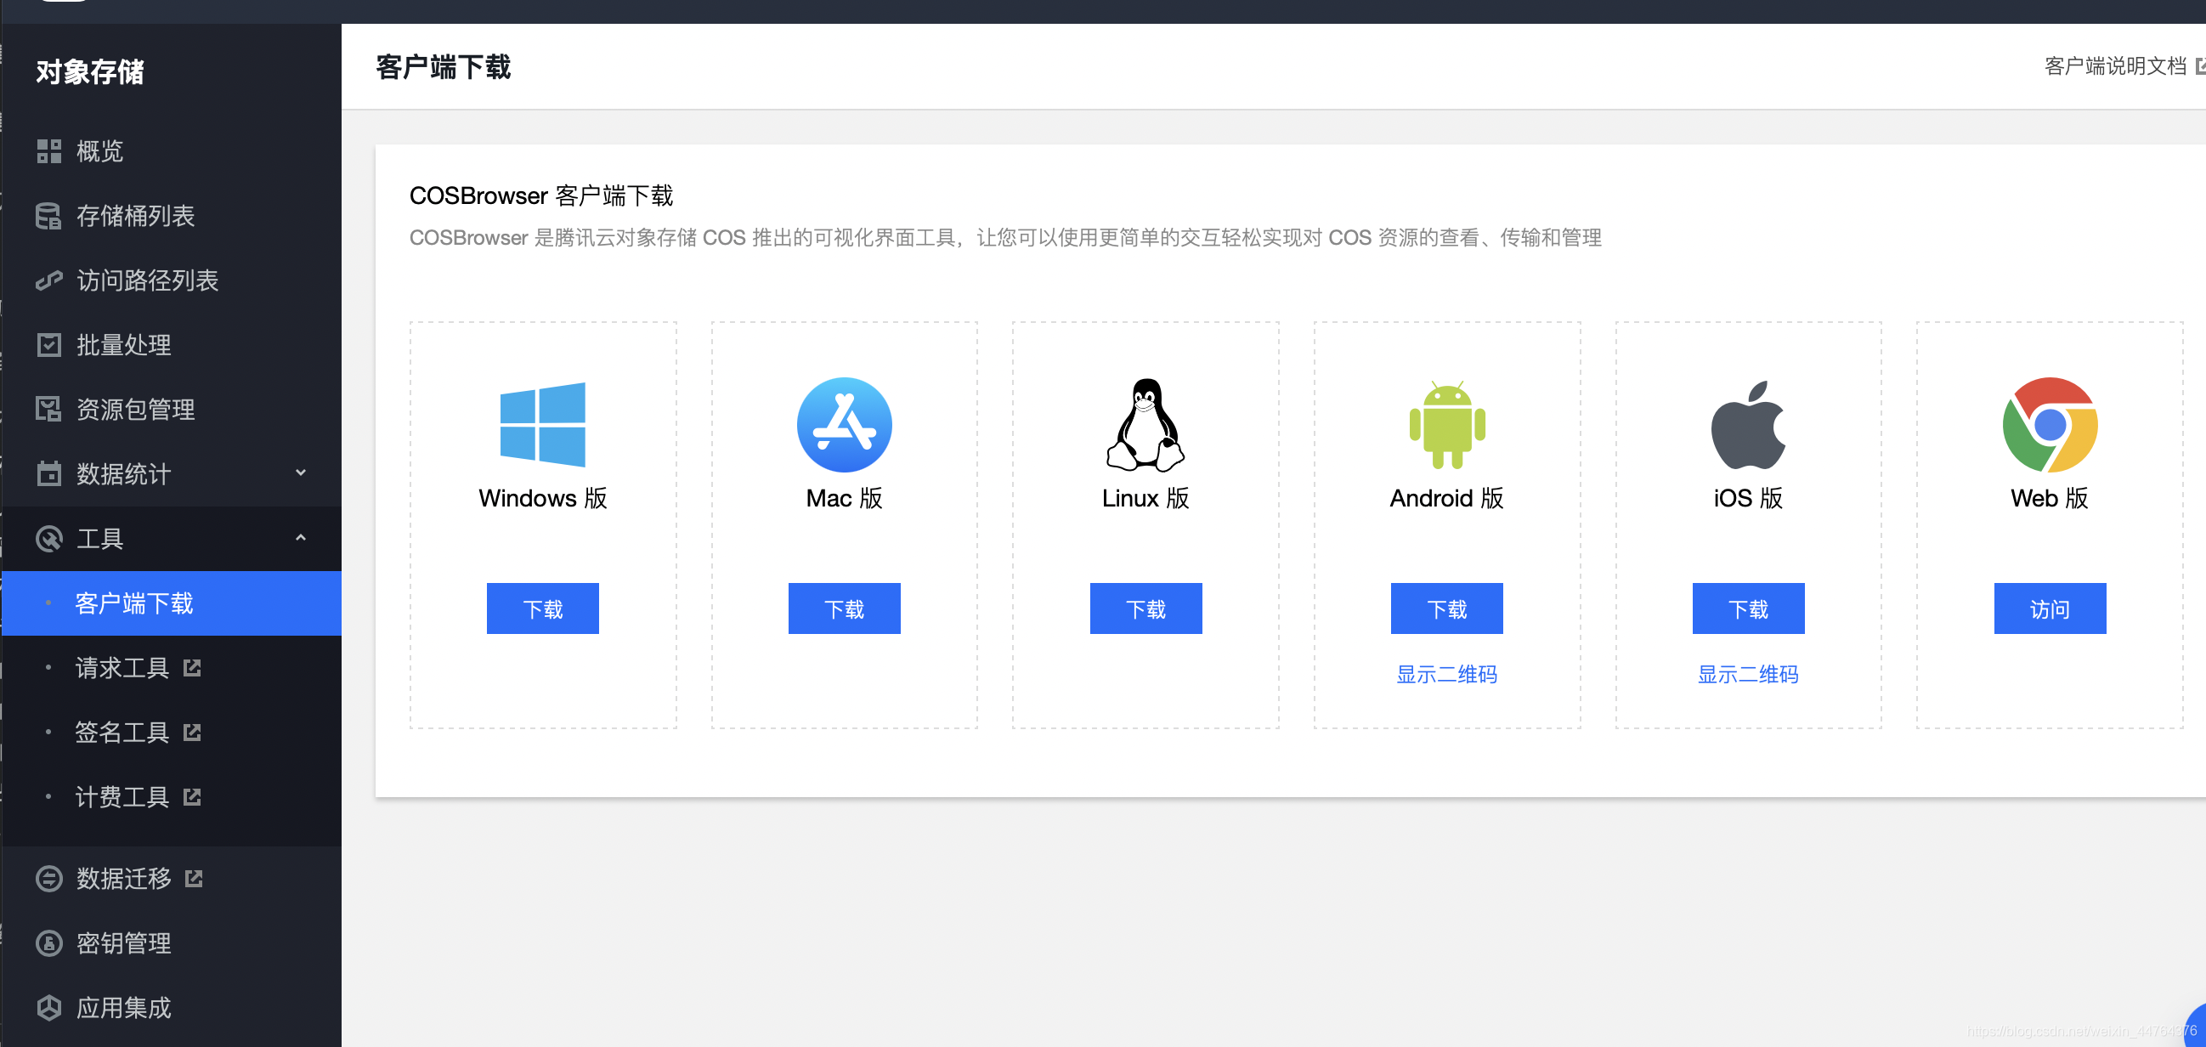Go to 访问路径列表
This screenshot has width=2206, height=1047.
pyautogui.click(x=172, y=280)
